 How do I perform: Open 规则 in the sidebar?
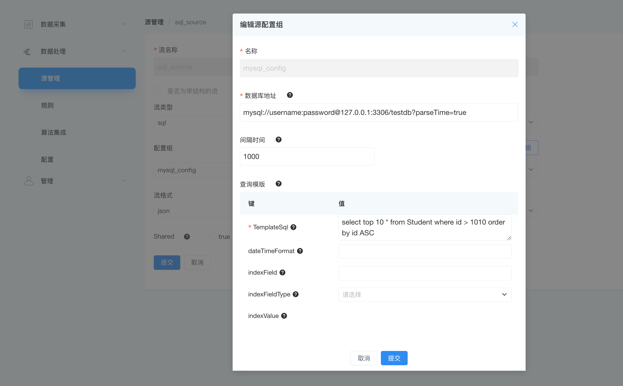point(48,105)
